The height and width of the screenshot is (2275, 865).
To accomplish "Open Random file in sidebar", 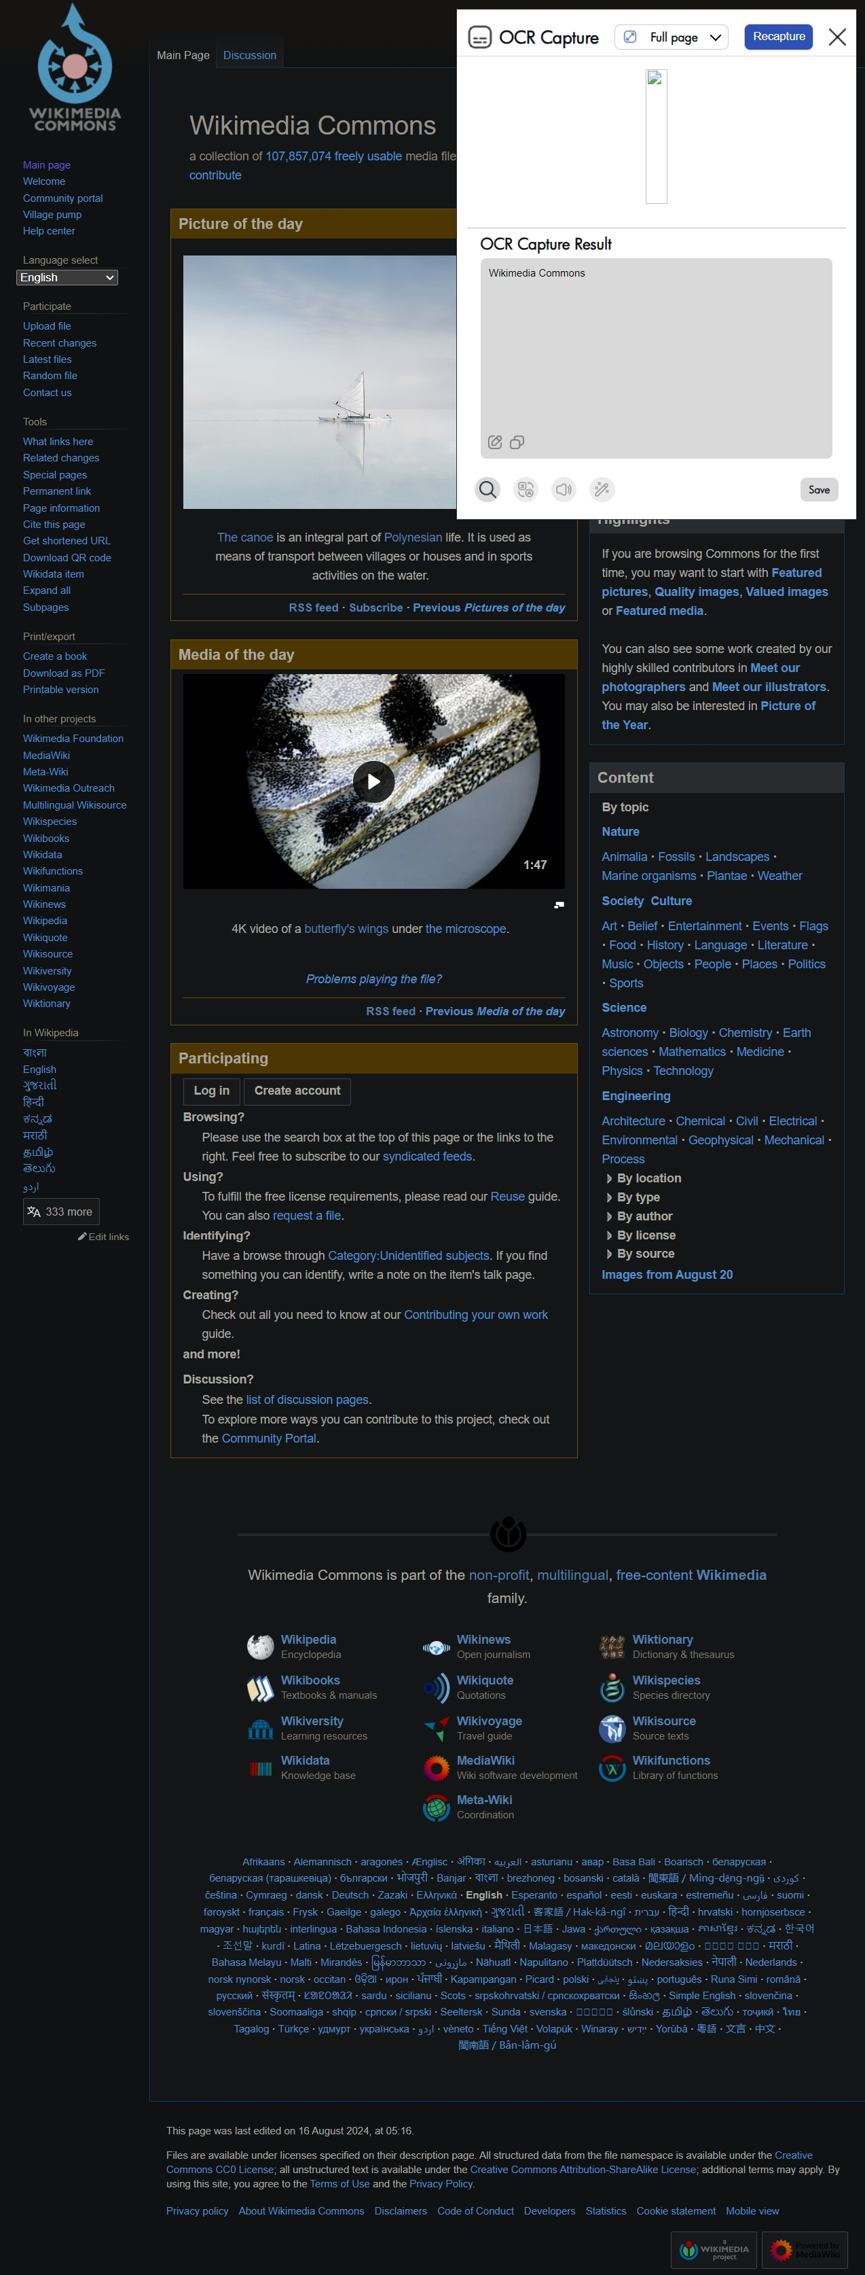I will pyautogui.click(x=50, y=376).
